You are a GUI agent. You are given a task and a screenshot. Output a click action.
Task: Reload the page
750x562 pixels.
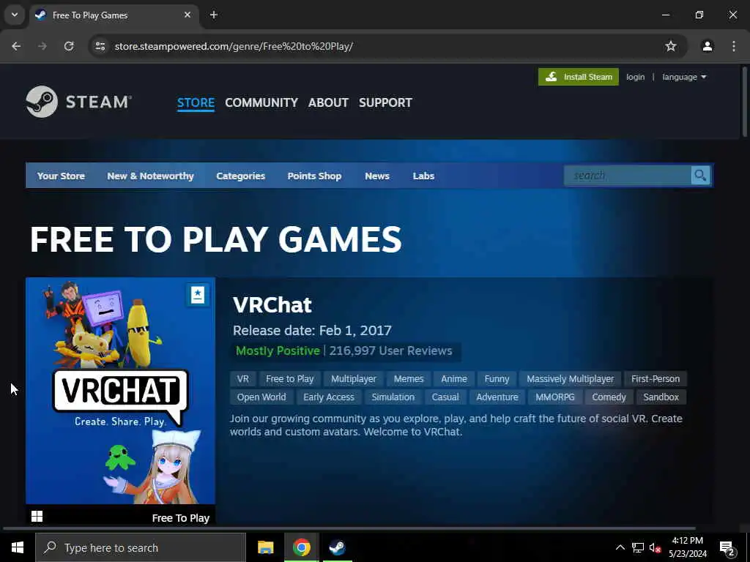(x=69, y=46)
